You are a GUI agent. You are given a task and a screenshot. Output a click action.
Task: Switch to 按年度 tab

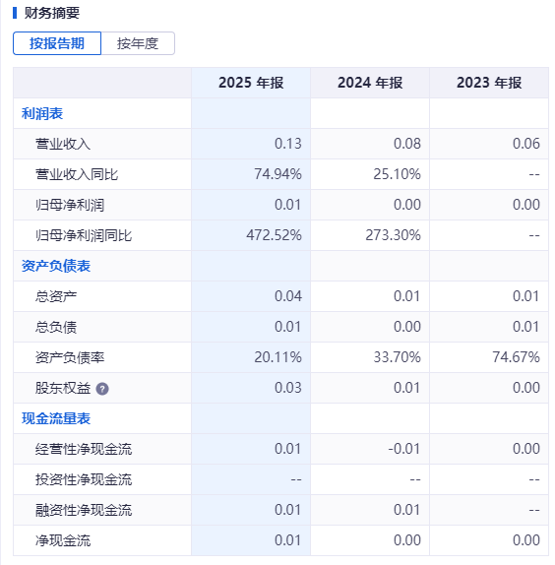[138, 43]
